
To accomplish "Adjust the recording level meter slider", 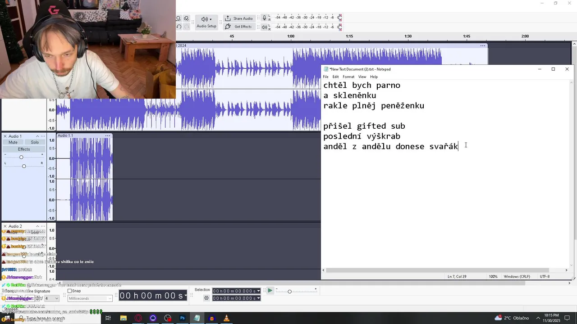I will 340,18.
